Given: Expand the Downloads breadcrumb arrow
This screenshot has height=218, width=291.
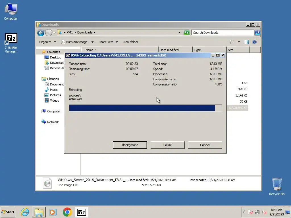Looking at the screenshot, I should 95,32.
